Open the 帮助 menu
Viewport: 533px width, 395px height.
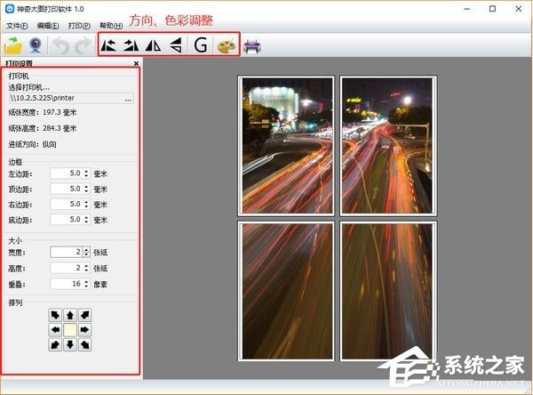(x=111, y=26)
